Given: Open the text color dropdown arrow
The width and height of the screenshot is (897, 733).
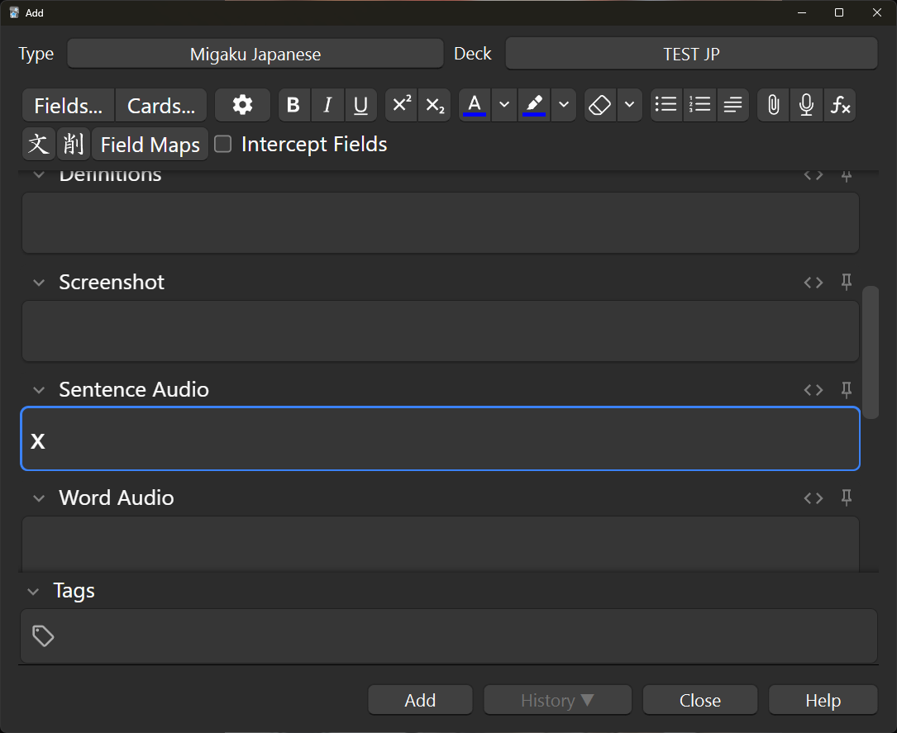Looking at the screenshot, I should coord(504,106).
